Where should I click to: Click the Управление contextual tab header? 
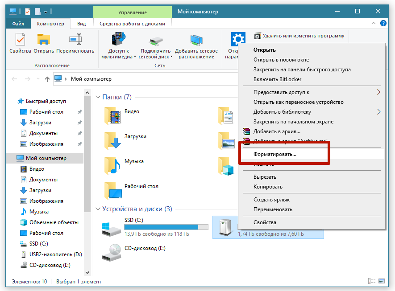(133, 12)
